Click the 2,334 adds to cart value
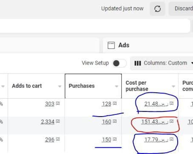This screenshot has height=154, width=193. [48, 122]
